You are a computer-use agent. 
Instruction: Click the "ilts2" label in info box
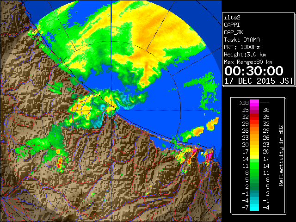click(x=232, y=18)
